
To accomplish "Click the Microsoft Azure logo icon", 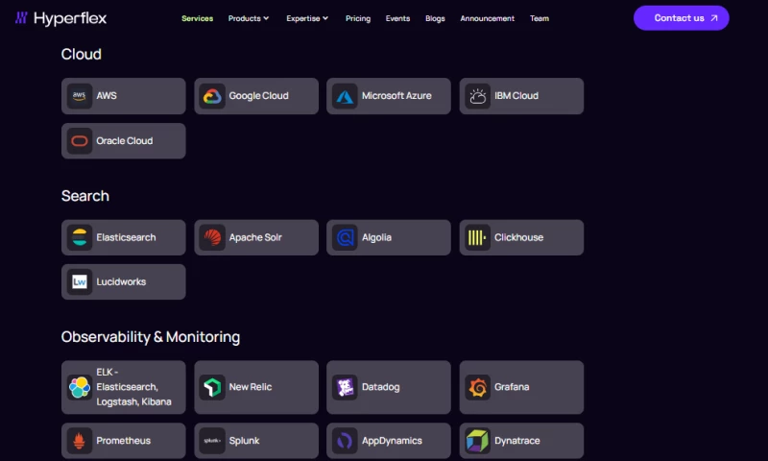I will (345, 96).
